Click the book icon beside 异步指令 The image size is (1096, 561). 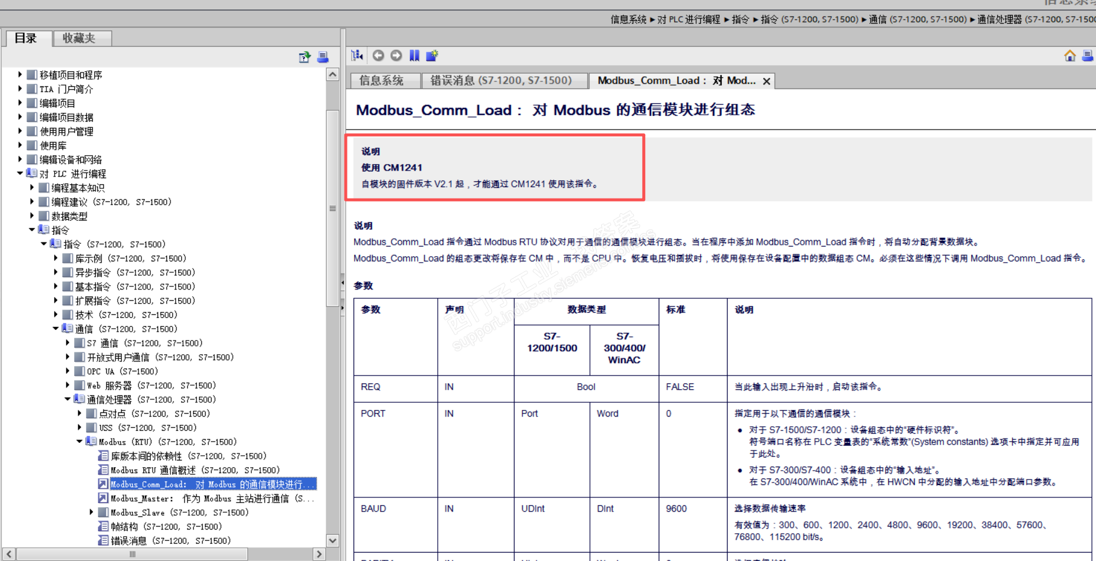click(x=68, y=273)
